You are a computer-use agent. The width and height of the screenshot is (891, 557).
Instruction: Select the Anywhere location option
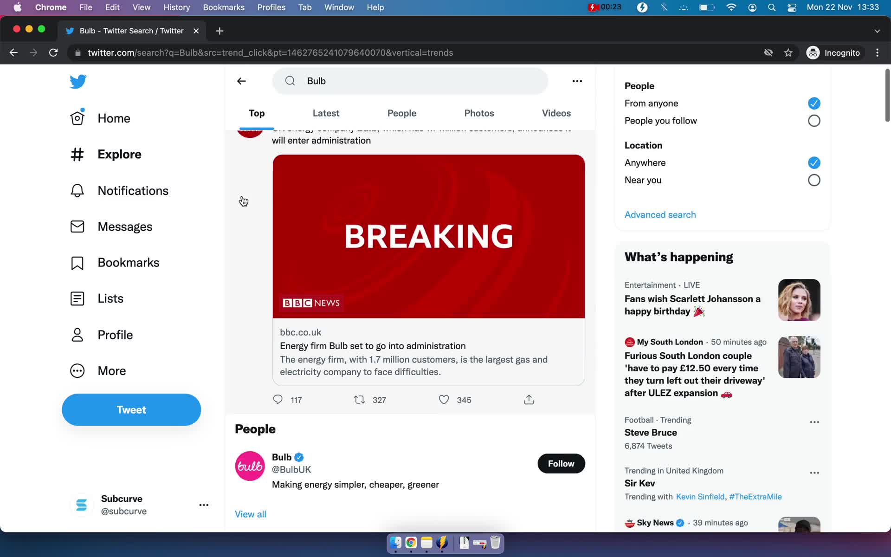pyautogui.click(x=814, y=162)
